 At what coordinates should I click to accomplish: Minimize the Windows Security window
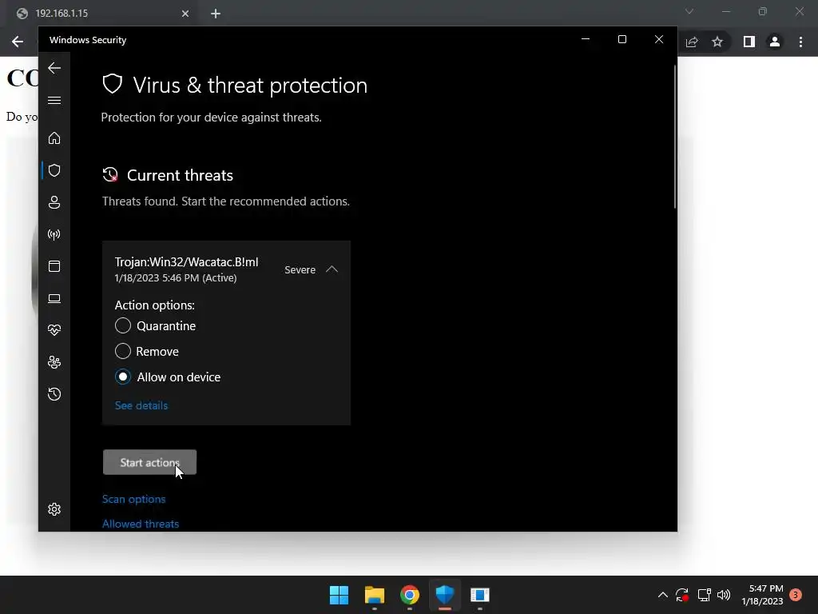586,39
